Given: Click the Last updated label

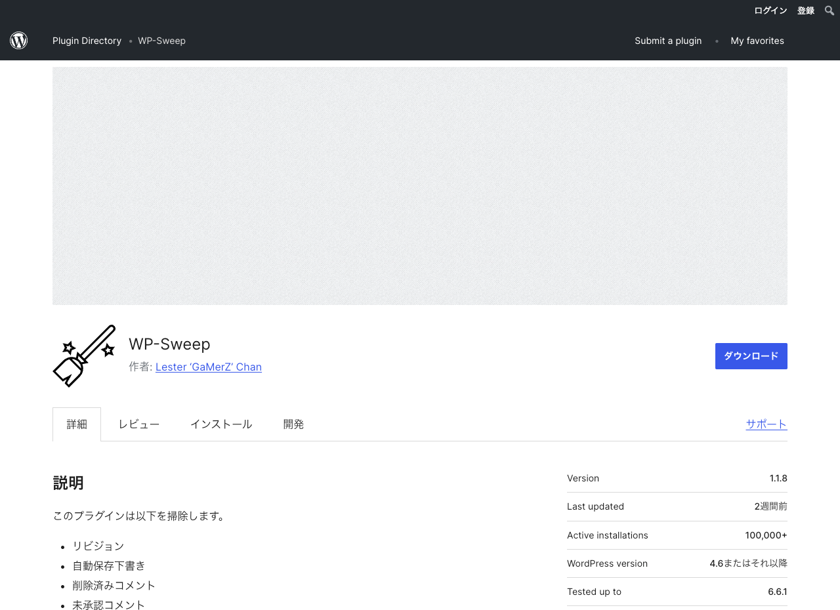Looking at the screenshot, I should tap(595, 506).
